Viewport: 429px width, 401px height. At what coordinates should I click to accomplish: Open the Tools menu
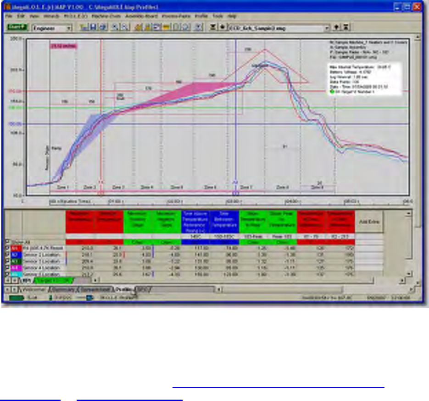(218, 16)
